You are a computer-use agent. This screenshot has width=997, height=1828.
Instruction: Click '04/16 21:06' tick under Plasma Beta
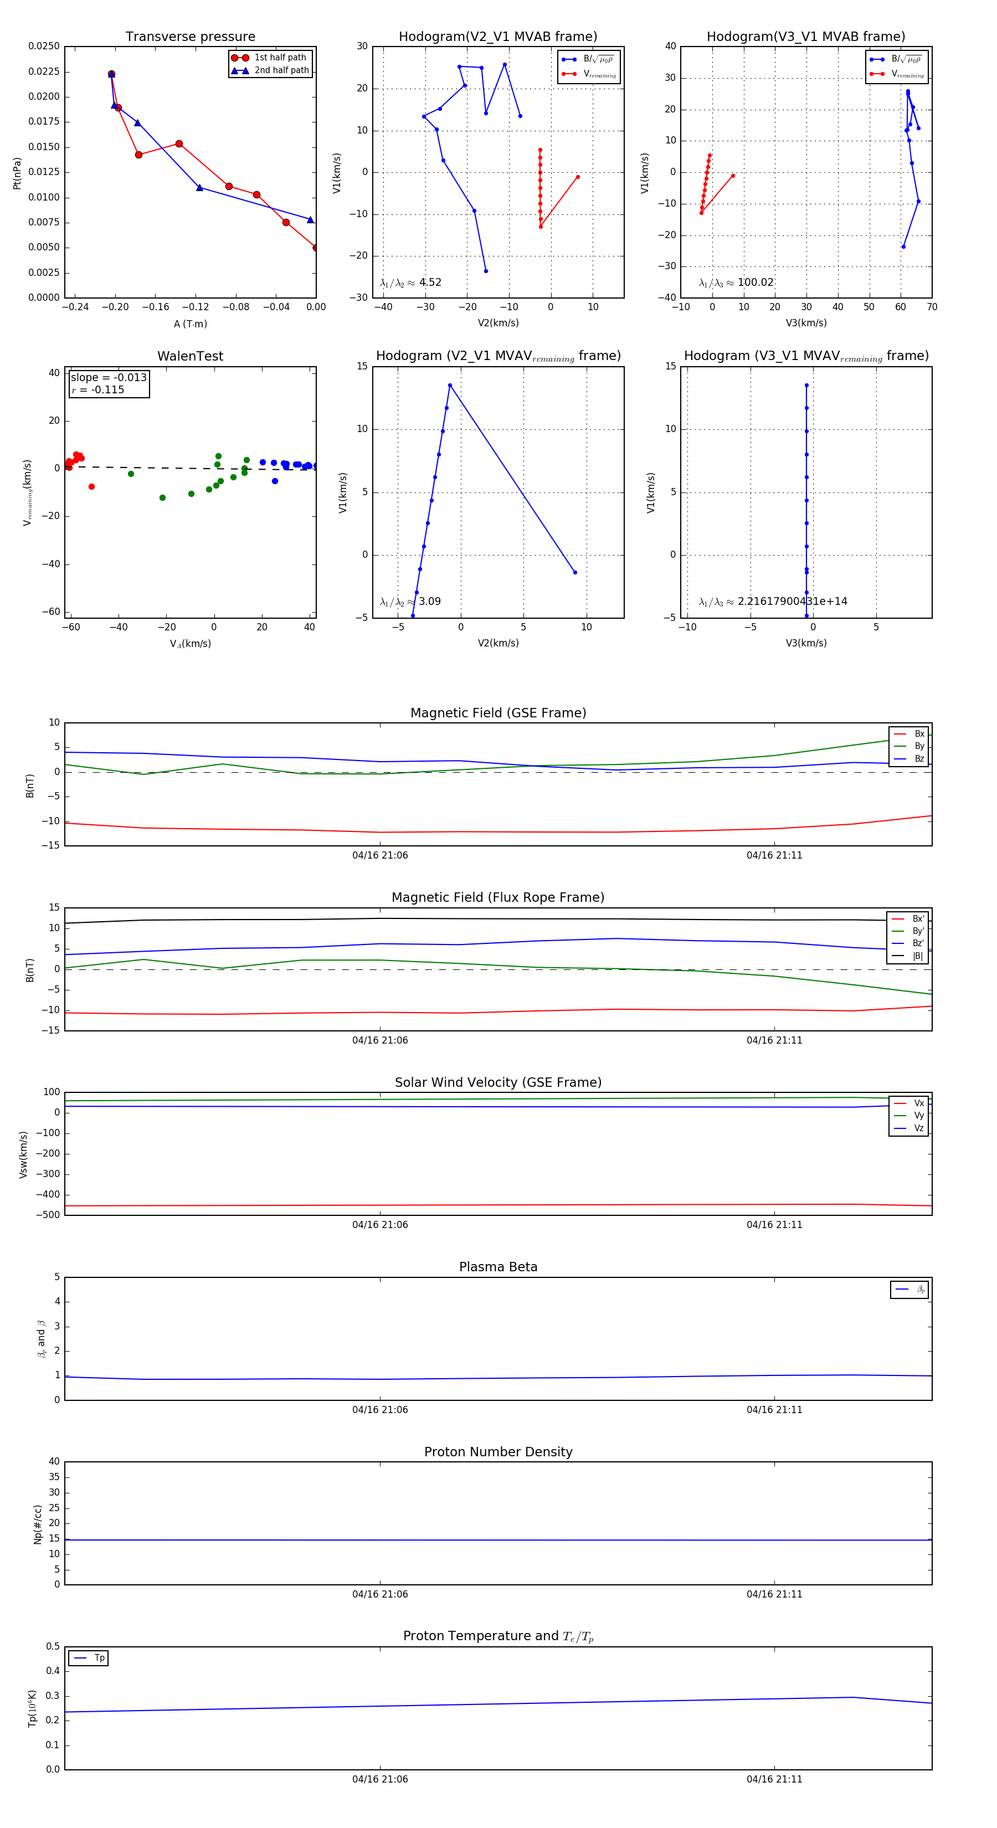click(379, 1410)
